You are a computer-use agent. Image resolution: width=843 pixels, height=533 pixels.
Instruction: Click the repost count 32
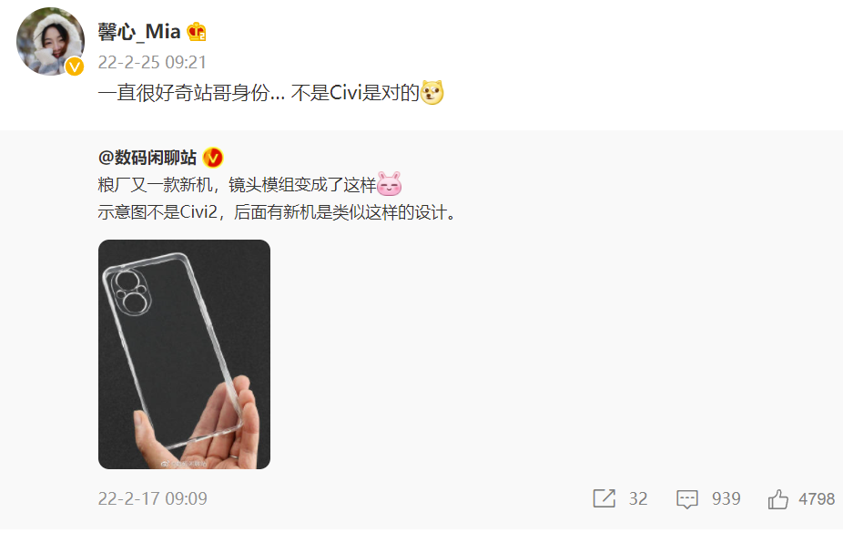pos(638,498)
